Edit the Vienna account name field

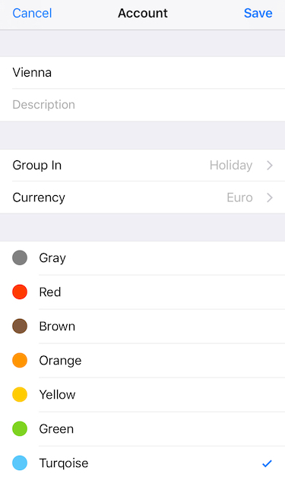point(143,73)
